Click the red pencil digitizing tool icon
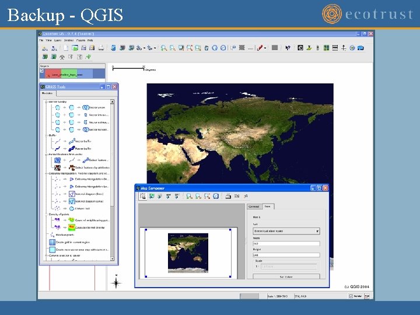Image resolution: width=420 pixels, height=315 pixels. click(x=259, y=48)
